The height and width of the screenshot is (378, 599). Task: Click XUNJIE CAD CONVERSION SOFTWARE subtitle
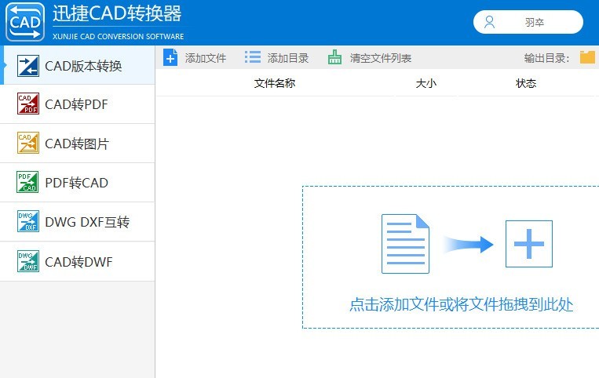118,37
